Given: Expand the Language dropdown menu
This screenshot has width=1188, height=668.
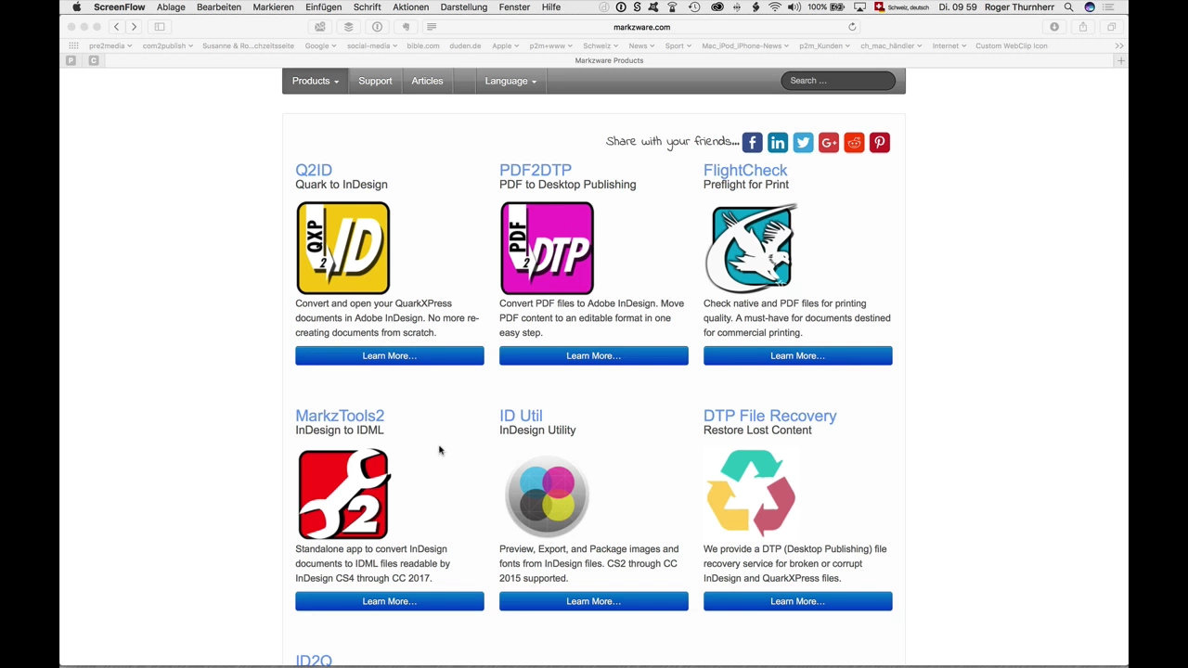Looking at the screenshot, I should click(510, 81).
